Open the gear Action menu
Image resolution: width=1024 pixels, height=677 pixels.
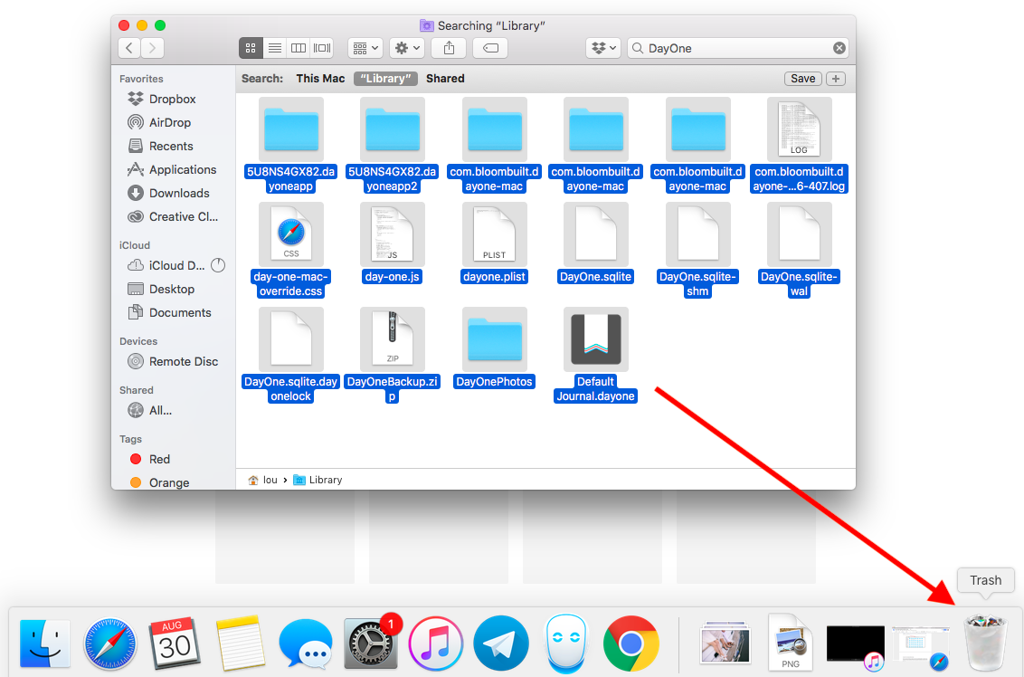point(407,48)
